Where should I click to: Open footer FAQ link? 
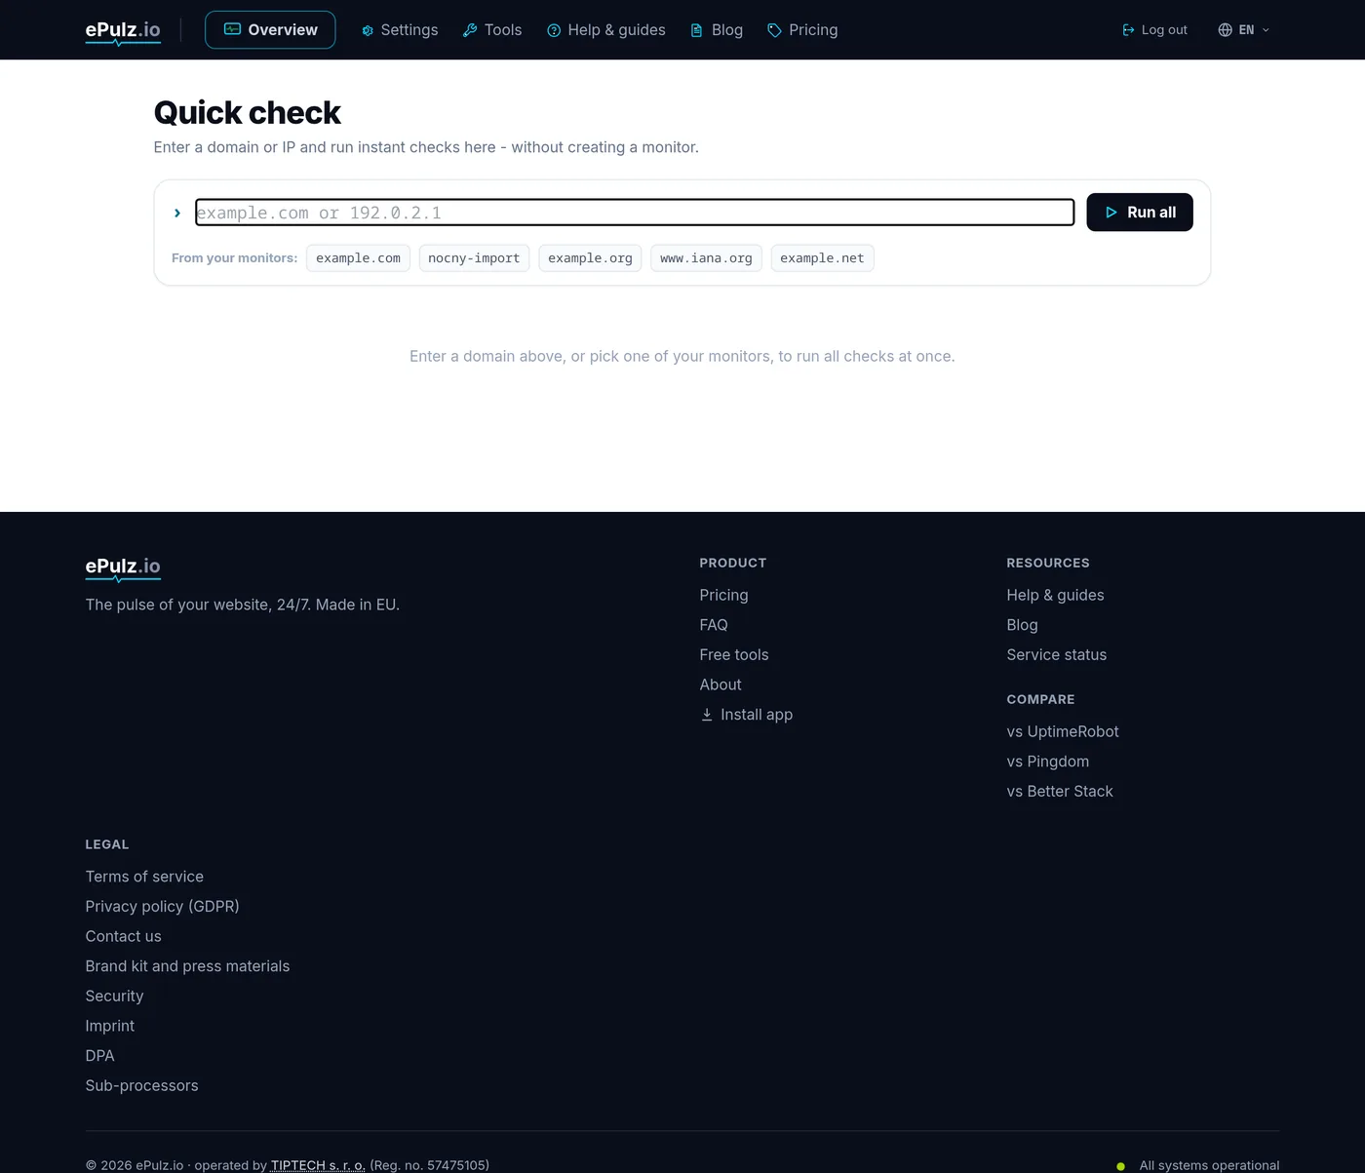click(714, 625)
